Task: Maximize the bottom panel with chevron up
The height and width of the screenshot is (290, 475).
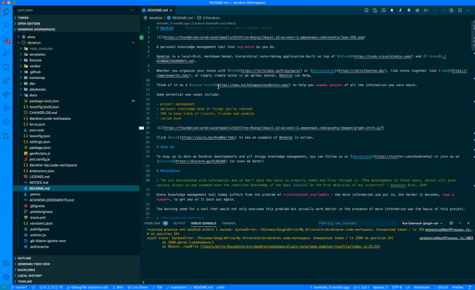Action: [x=460, y=223]
